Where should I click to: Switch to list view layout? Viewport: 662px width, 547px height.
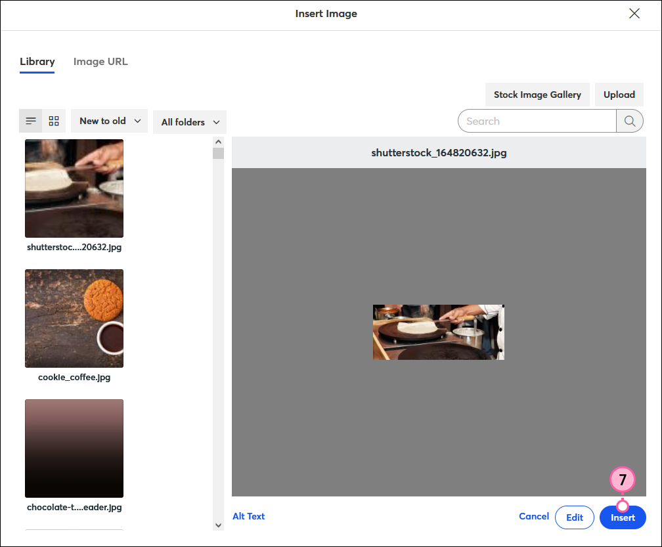(31, 121)
